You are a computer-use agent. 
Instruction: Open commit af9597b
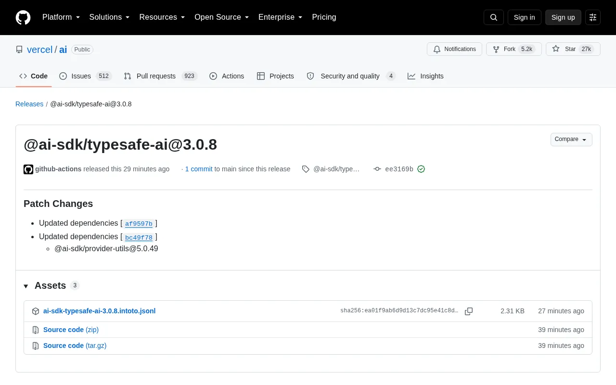pos(139,224)
